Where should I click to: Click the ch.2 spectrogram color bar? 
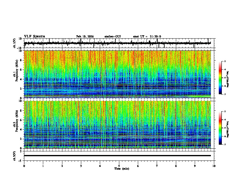tap(220, 128)
